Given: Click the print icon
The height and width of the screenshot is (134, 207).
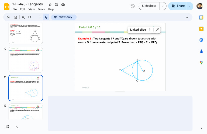Looking at the screenshot, I should point(16,17).
